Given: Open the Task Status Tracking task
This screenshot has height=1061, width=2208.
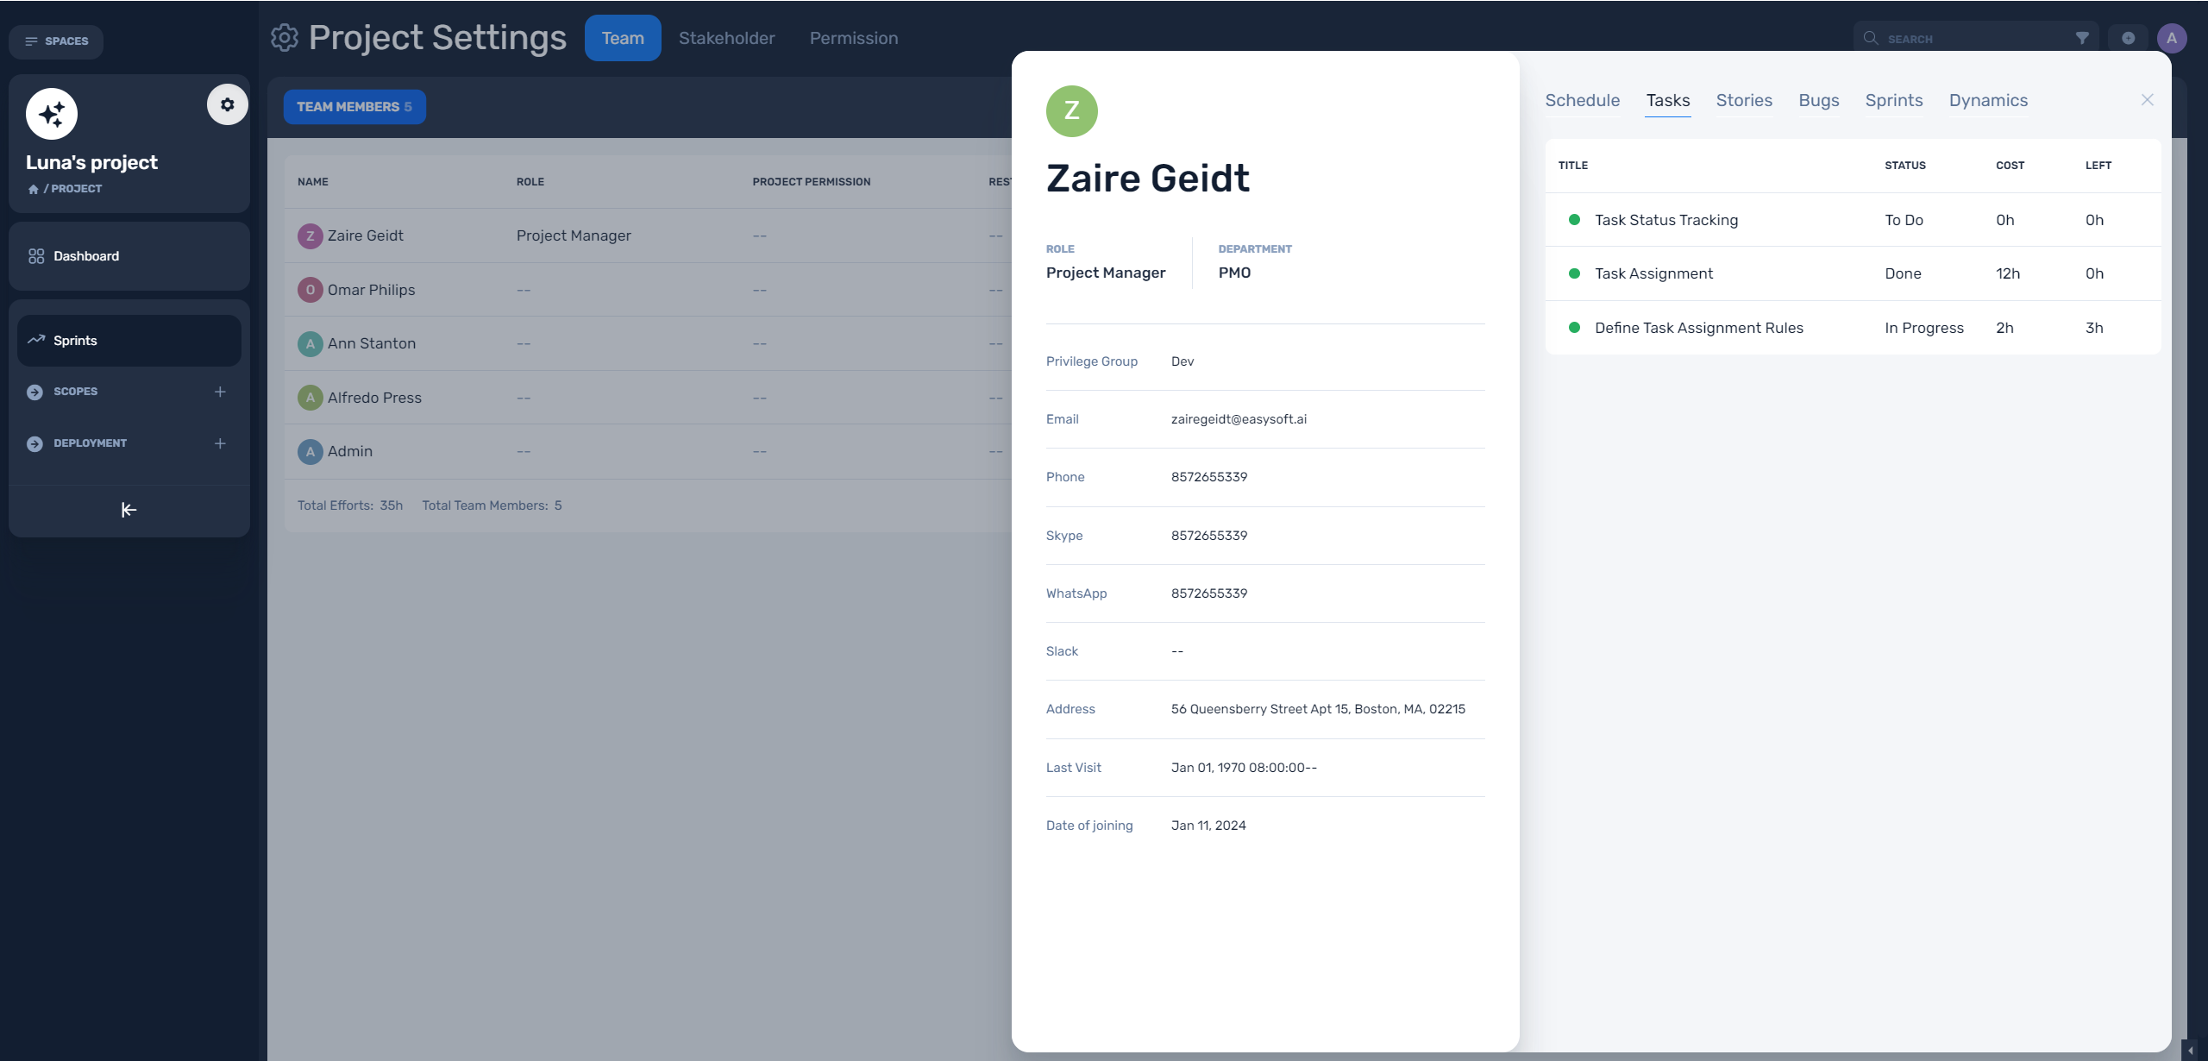Looking at the screenshot, I should 1666,220.
